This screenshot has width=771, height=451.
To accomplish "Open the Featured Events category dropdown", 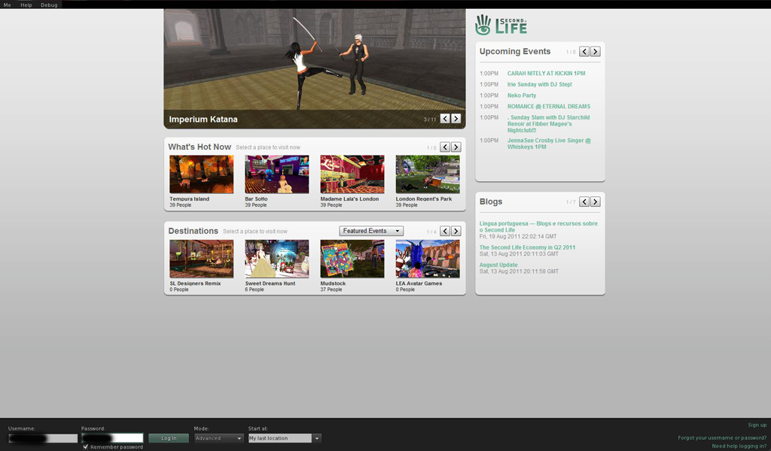I will (x=371, y=231).
